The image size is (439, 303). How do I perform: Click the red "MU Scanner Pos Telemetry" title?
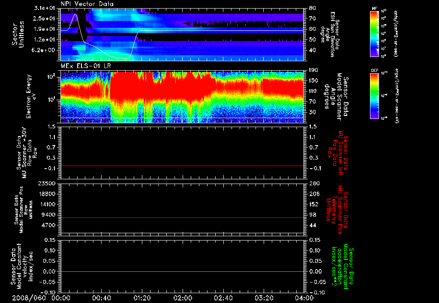[x=337, y=210]
